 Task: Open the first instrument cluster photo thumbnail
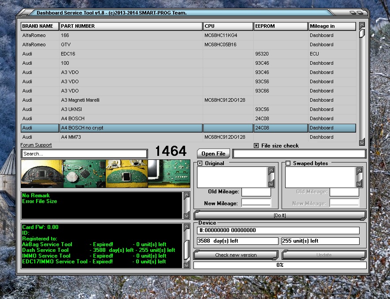click(x=42, y=173)
